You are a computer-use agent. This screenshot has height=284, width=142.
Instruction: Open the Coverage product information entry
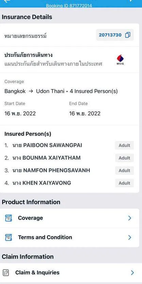point(69,218)
